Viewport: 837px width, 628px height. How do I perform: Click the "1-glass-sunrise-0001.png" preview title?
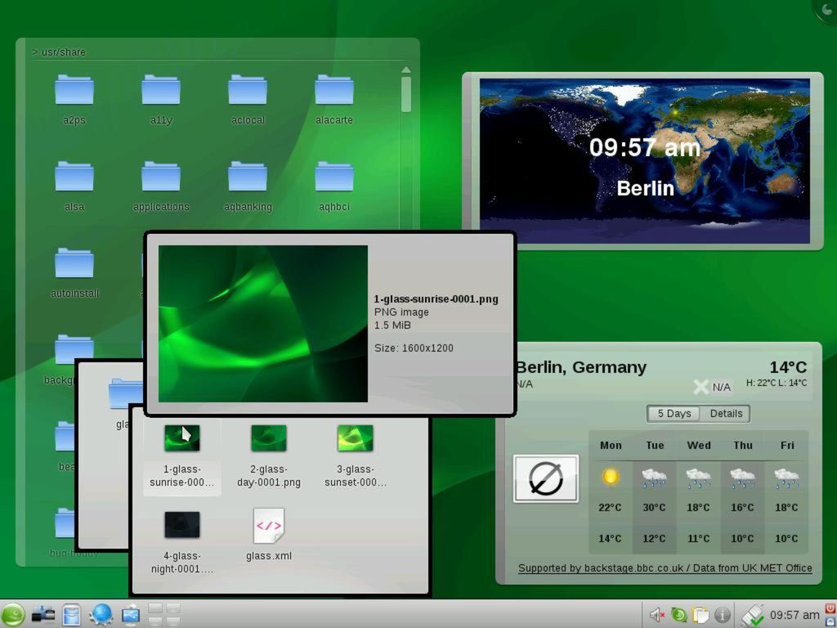pyautogui.click(x=436, y=299)
